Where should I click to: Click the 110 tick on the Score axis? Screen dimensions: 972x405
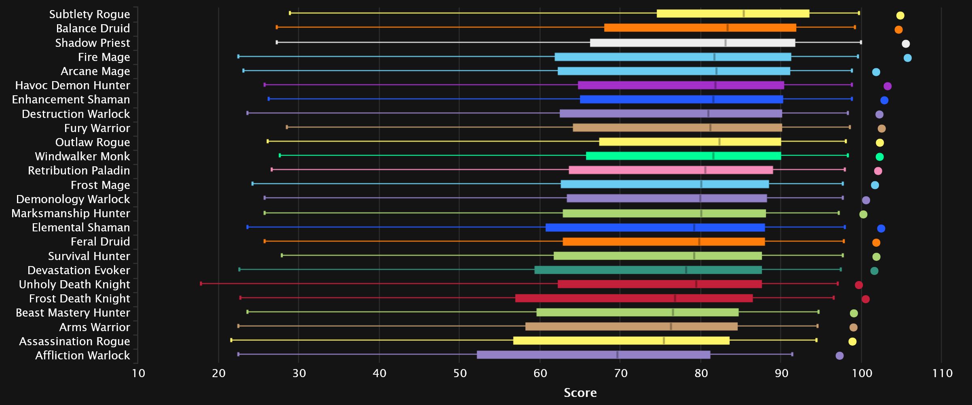[x=942, y=373]
